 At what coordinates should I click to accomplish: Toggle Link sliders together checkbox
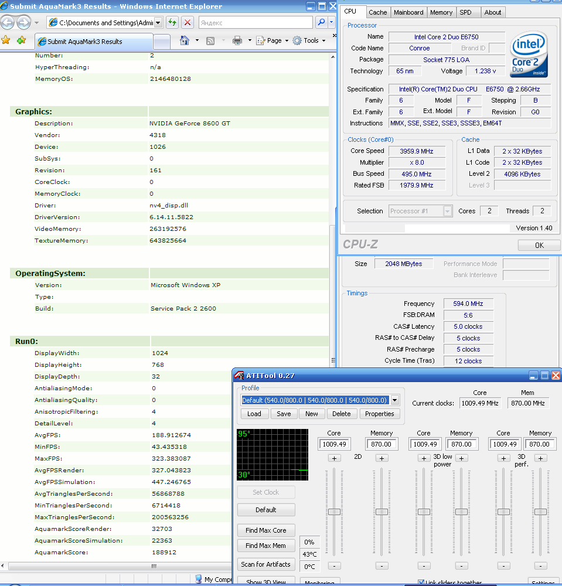(421, 582)
